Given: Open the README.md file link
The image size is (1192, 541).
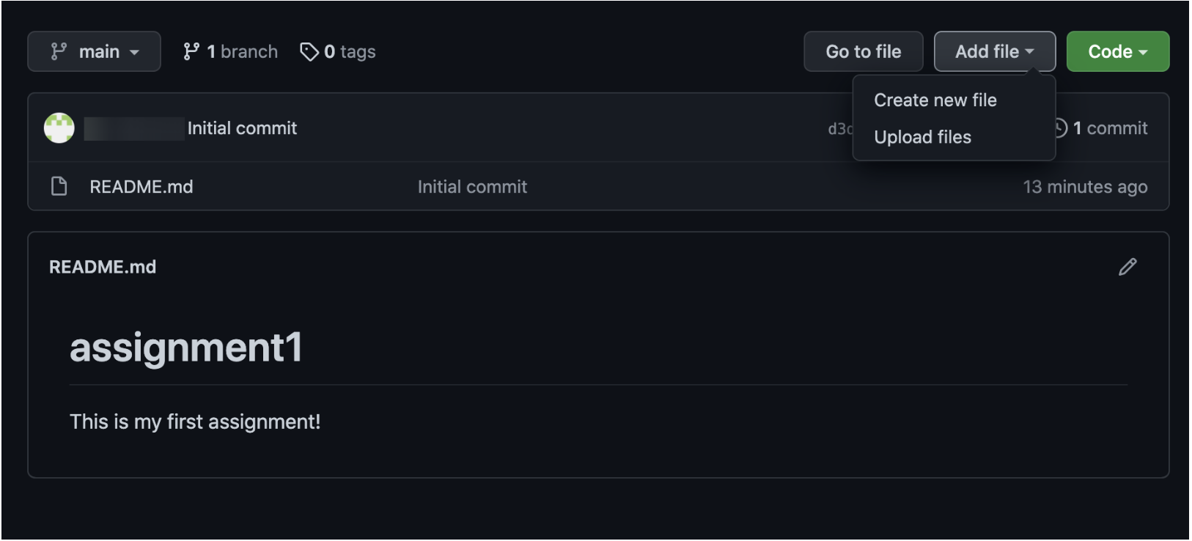Looking at the screenshot, I should [141, 187].
